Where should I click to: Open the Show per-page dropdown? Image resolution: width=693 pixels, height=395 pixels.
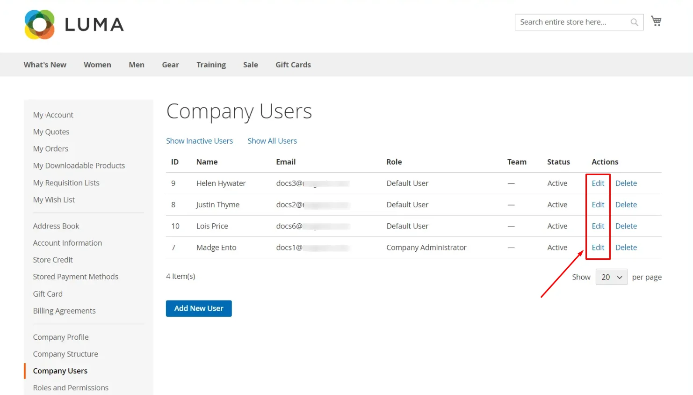click(x=611, y=277)
